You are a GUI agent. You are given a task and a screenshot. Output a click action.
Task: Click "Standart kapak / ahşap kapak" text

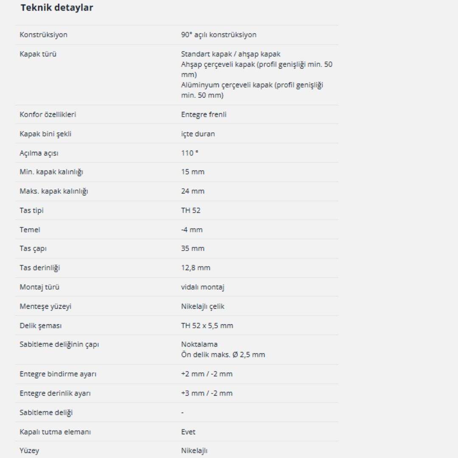[230, 54]
